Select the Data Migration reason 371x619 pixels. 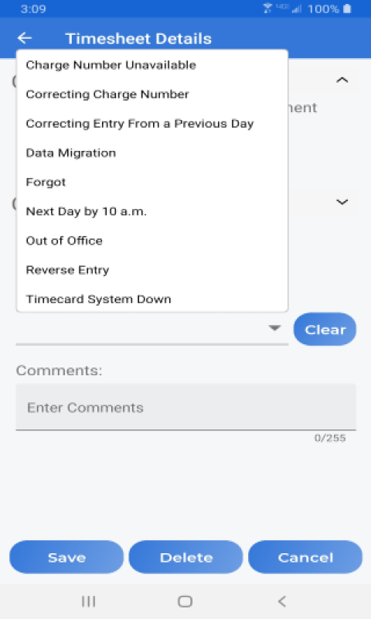(151, 152)
